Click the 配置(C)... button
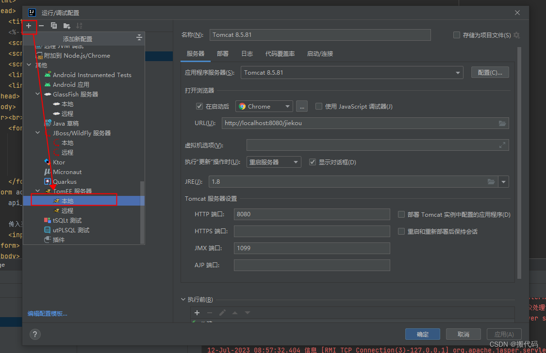 coord(490,73)
